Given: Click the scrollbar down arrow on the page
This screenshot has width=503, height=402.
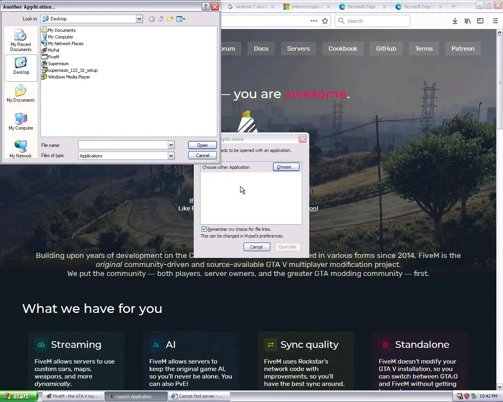Looking at the screenshot, I should tap(499, 387).
